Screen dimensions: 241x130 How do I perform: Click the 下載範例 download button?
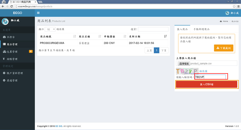tap(224, 48)
